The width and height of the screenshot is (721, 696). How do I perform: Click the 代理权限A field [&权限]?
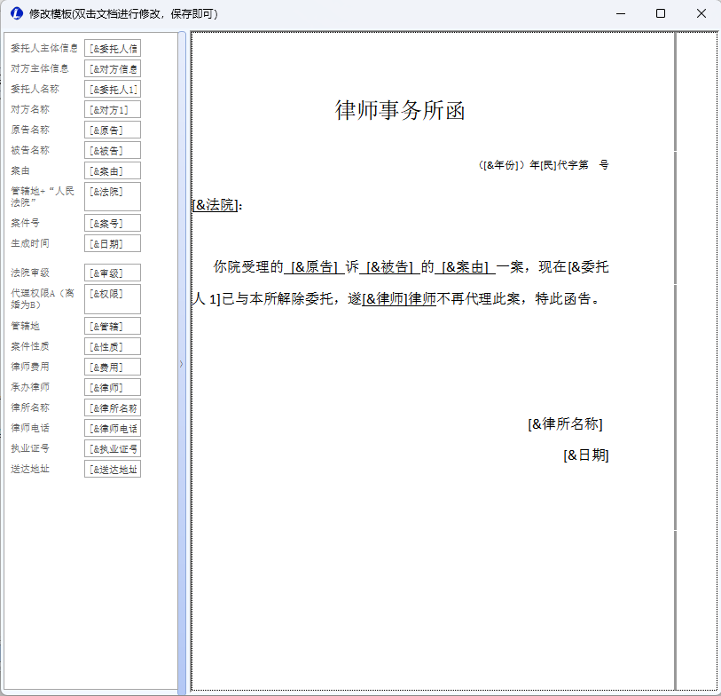click(113, 298)
